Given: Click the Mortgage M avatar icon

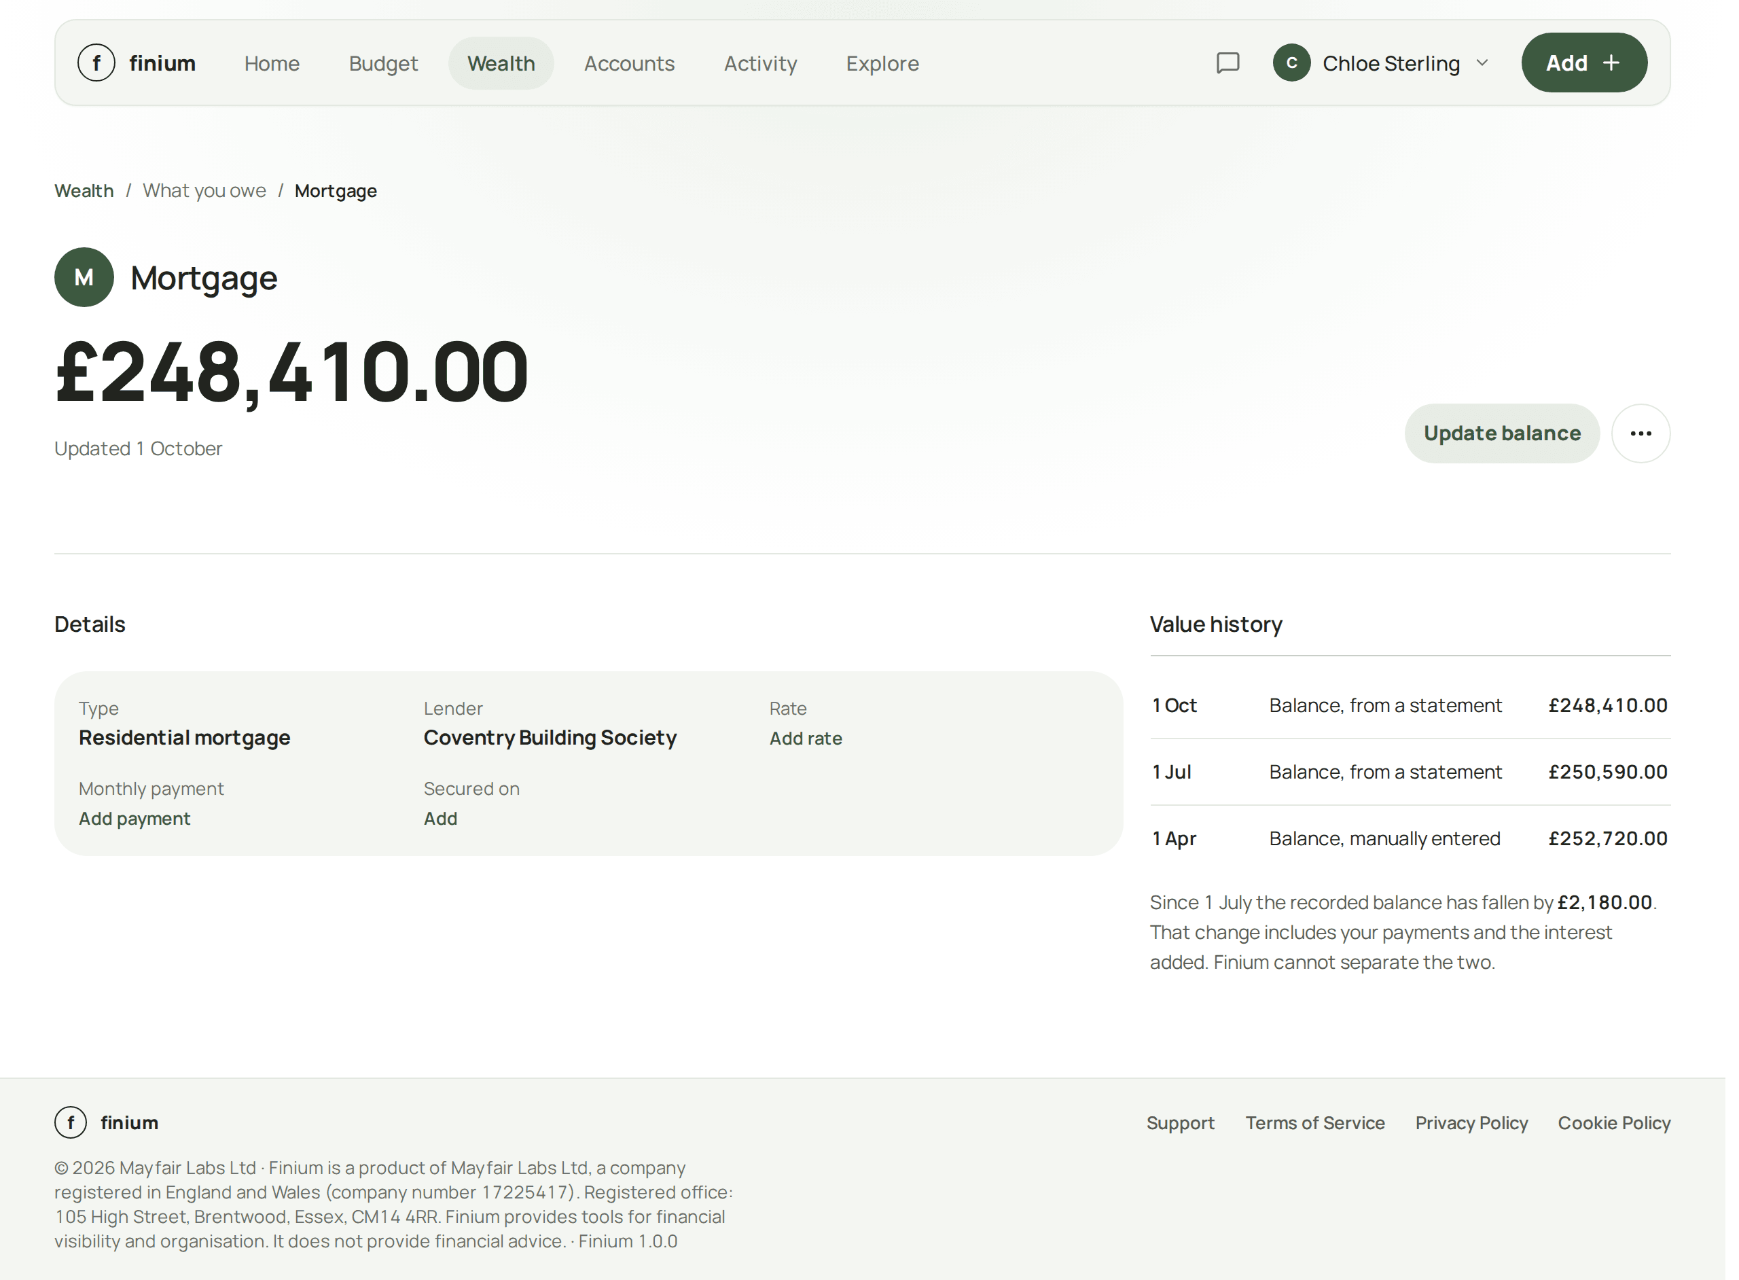Looking at the screenshot, I should (84, 277).
